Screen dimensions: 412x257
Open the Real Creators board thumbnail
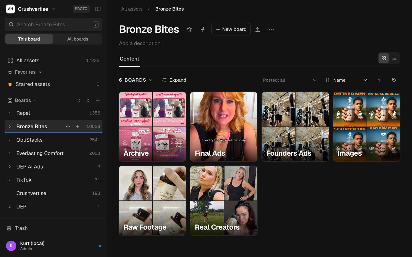(x=224, y=201)
